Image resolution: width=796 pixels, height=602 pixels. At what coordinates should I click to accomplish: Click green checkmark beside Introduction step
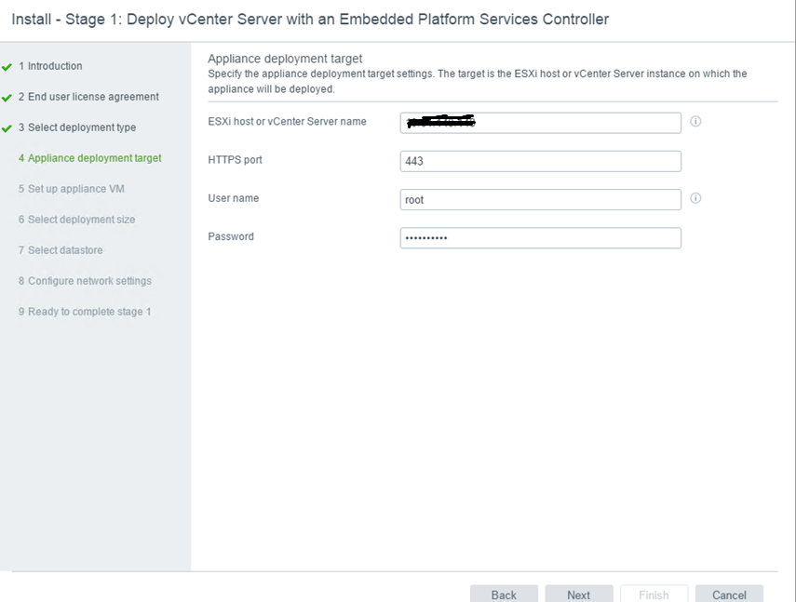pos(7,66)
